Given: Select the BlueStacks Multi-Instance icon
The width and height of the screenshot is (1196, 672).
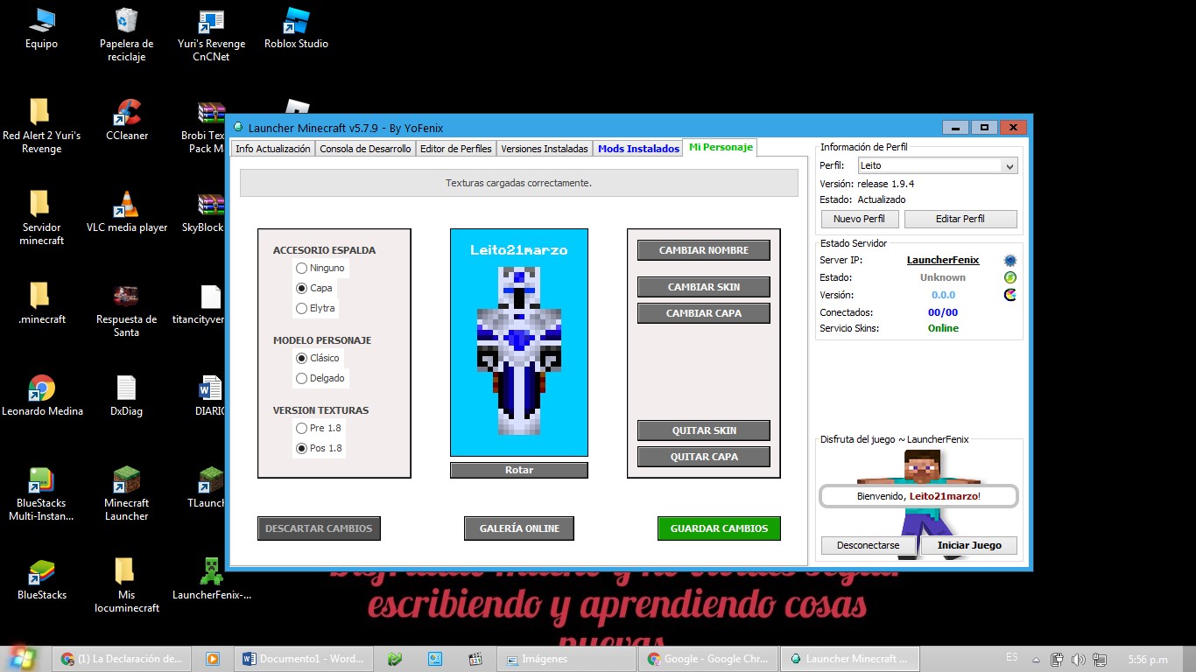Looking at the screenshot, I should pyautogui.click(x=41, y=494).
